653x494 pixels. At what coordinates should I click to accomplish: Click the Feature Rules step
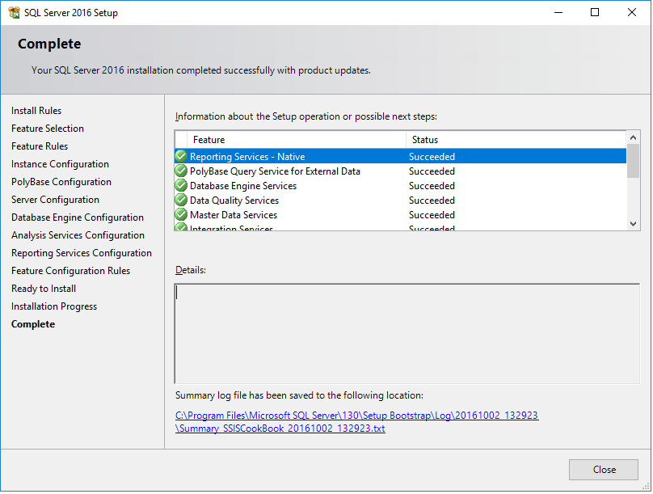pos(40,146)
